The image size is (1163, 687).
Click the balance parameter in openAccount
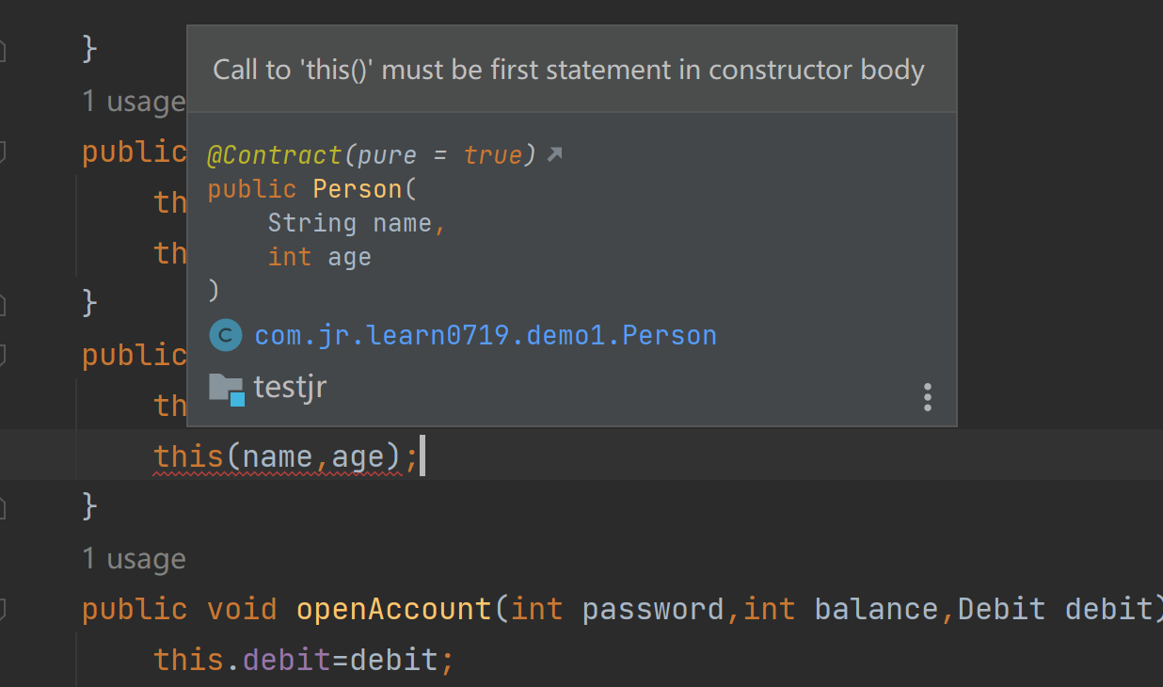pos(876,609)
